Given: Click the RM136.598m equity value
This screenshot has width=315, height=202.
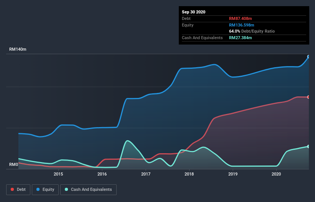Looking at the screenshot, I should coord(242,25).
